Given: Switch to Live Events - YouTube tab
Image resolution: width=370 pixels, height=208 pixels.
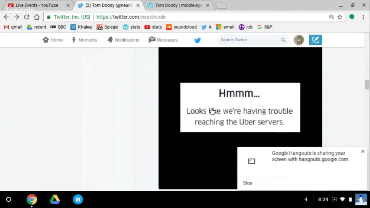Looking at the screenshot, I should [37, 5].
